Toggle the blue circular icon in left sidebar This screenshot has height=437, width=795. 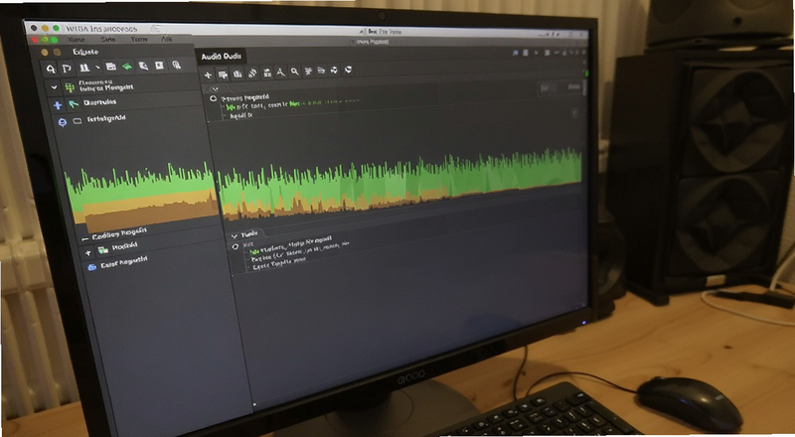point(63,122)
